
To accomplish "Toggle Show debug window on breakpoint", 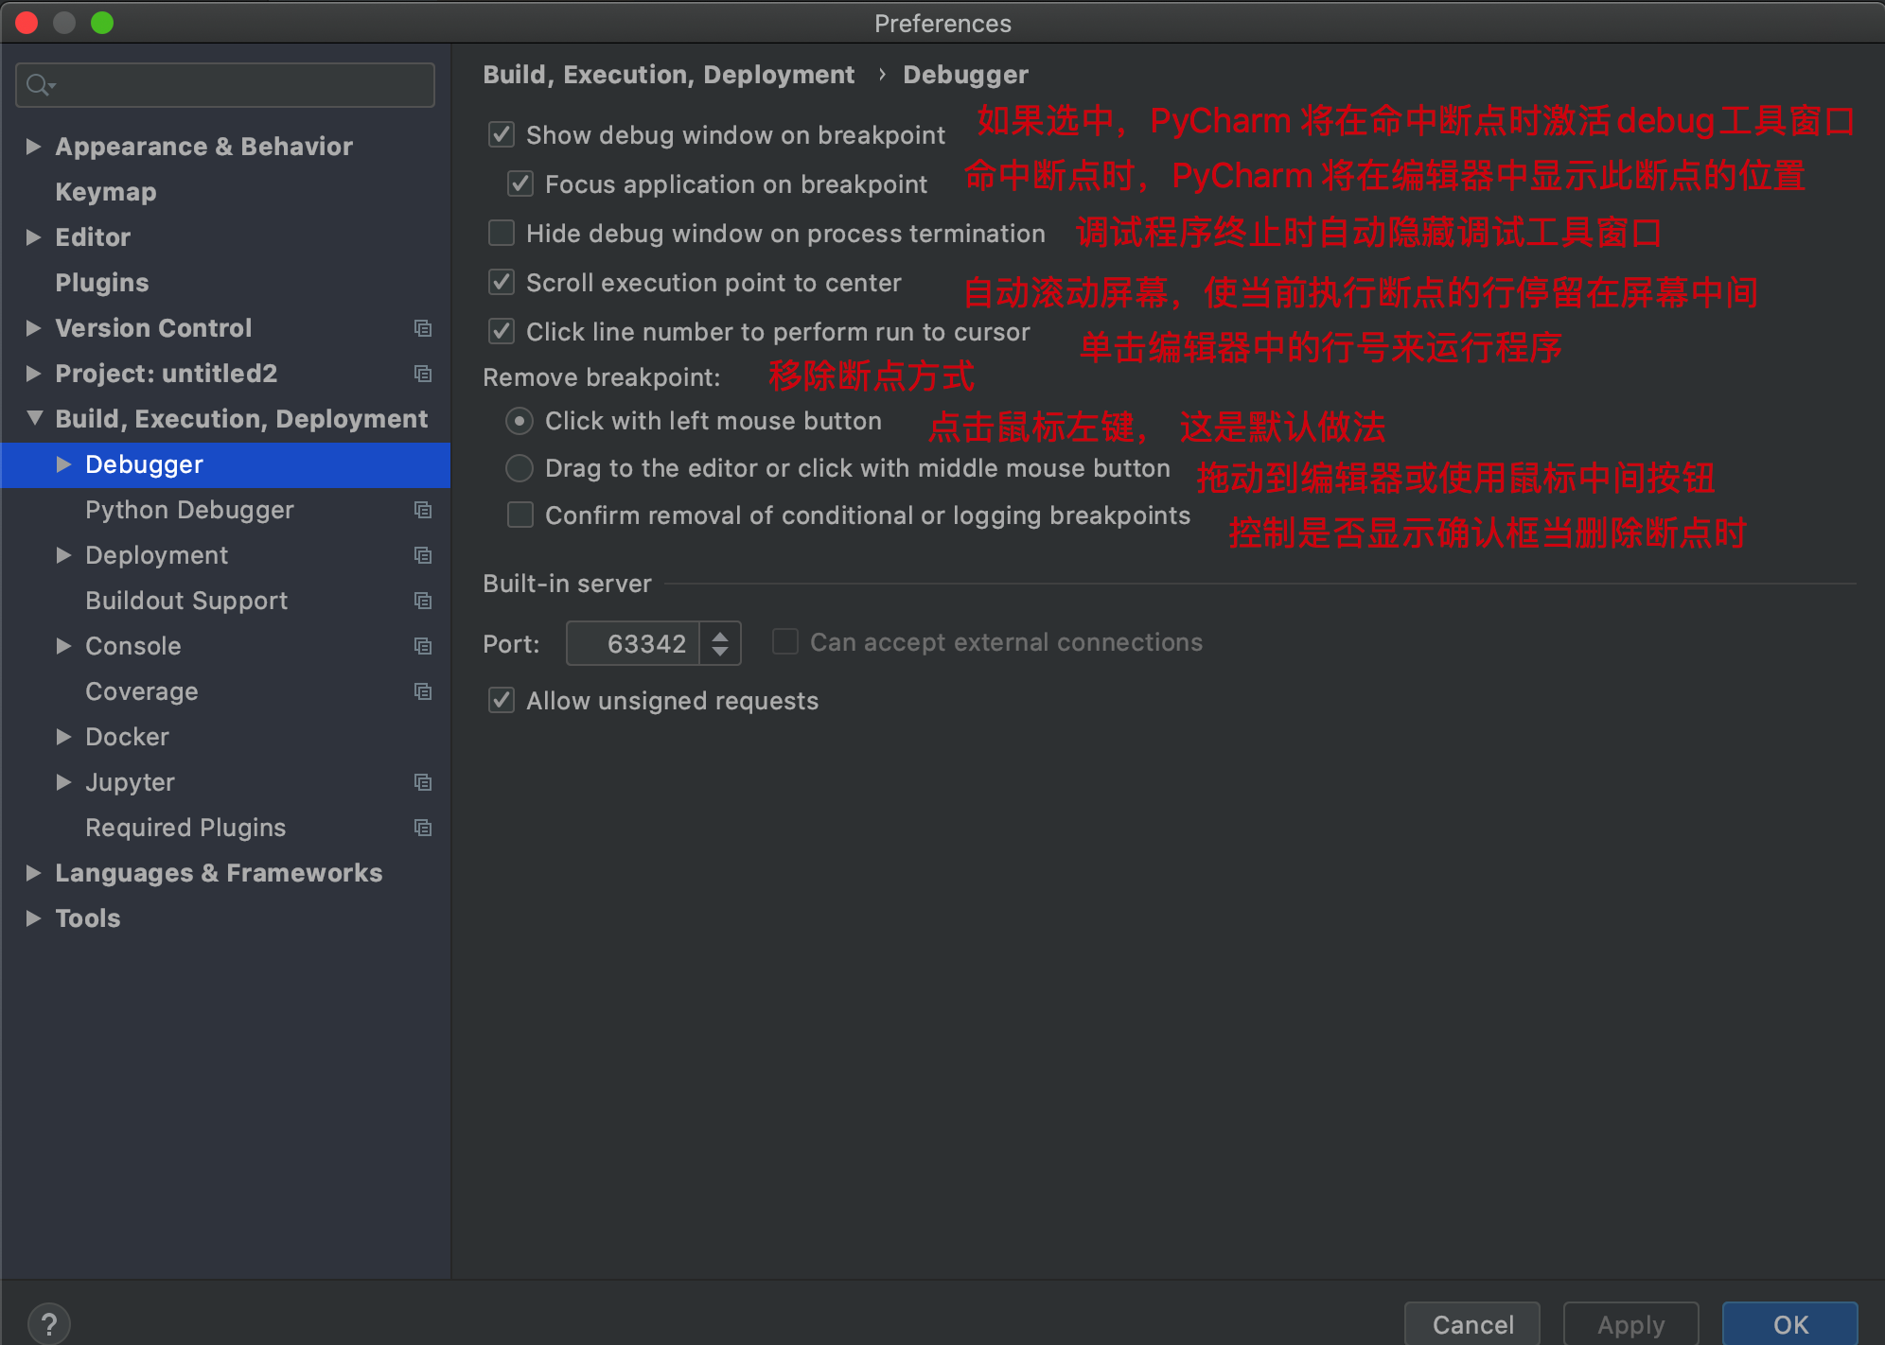I will 502,134.
